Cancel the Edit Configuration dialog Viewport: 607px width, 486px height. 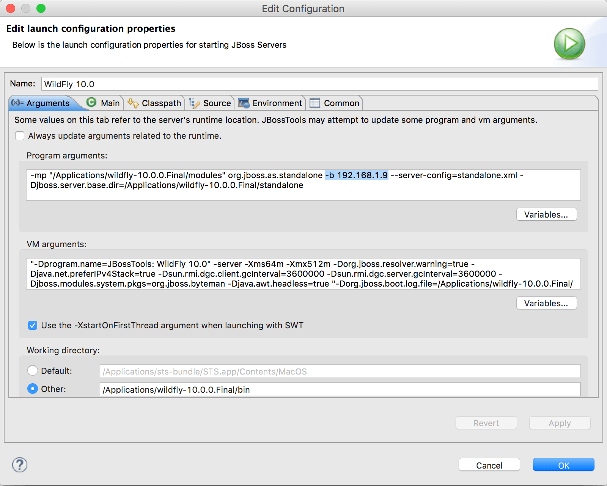tap(489, 465)
